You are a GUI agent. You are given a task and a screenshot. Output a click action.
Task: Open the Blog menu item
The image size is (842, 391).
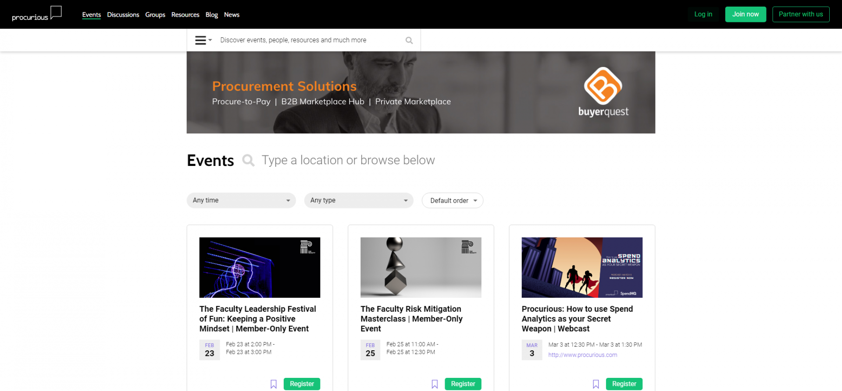(x=212, y=15)
